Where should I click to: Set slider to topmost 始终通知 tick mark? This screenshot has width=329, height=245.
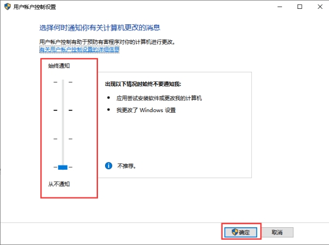coord(63,82)
